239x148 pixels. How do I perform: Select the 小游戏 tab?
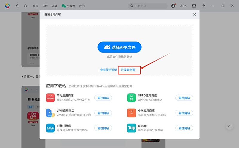click(x=68, y=6)
